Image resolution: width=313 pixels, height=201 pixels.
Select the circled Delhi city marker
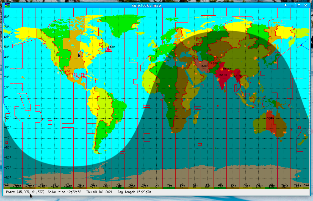coord(222,69)
